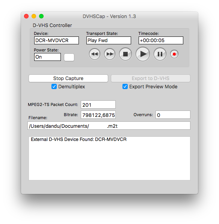Click the Overruns value field
This screenshot has width=219, height=224.
pos(173,115)
